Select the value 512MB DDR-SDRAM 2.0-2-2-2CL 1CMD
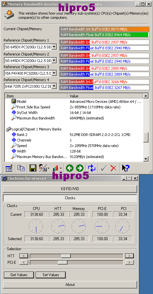The height and width of the screenshot is (294, 153). click(100, 135)
